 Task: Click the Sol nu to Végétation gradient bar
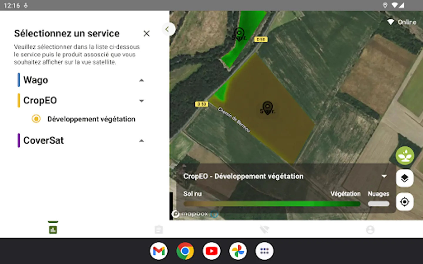coord(272,204)
